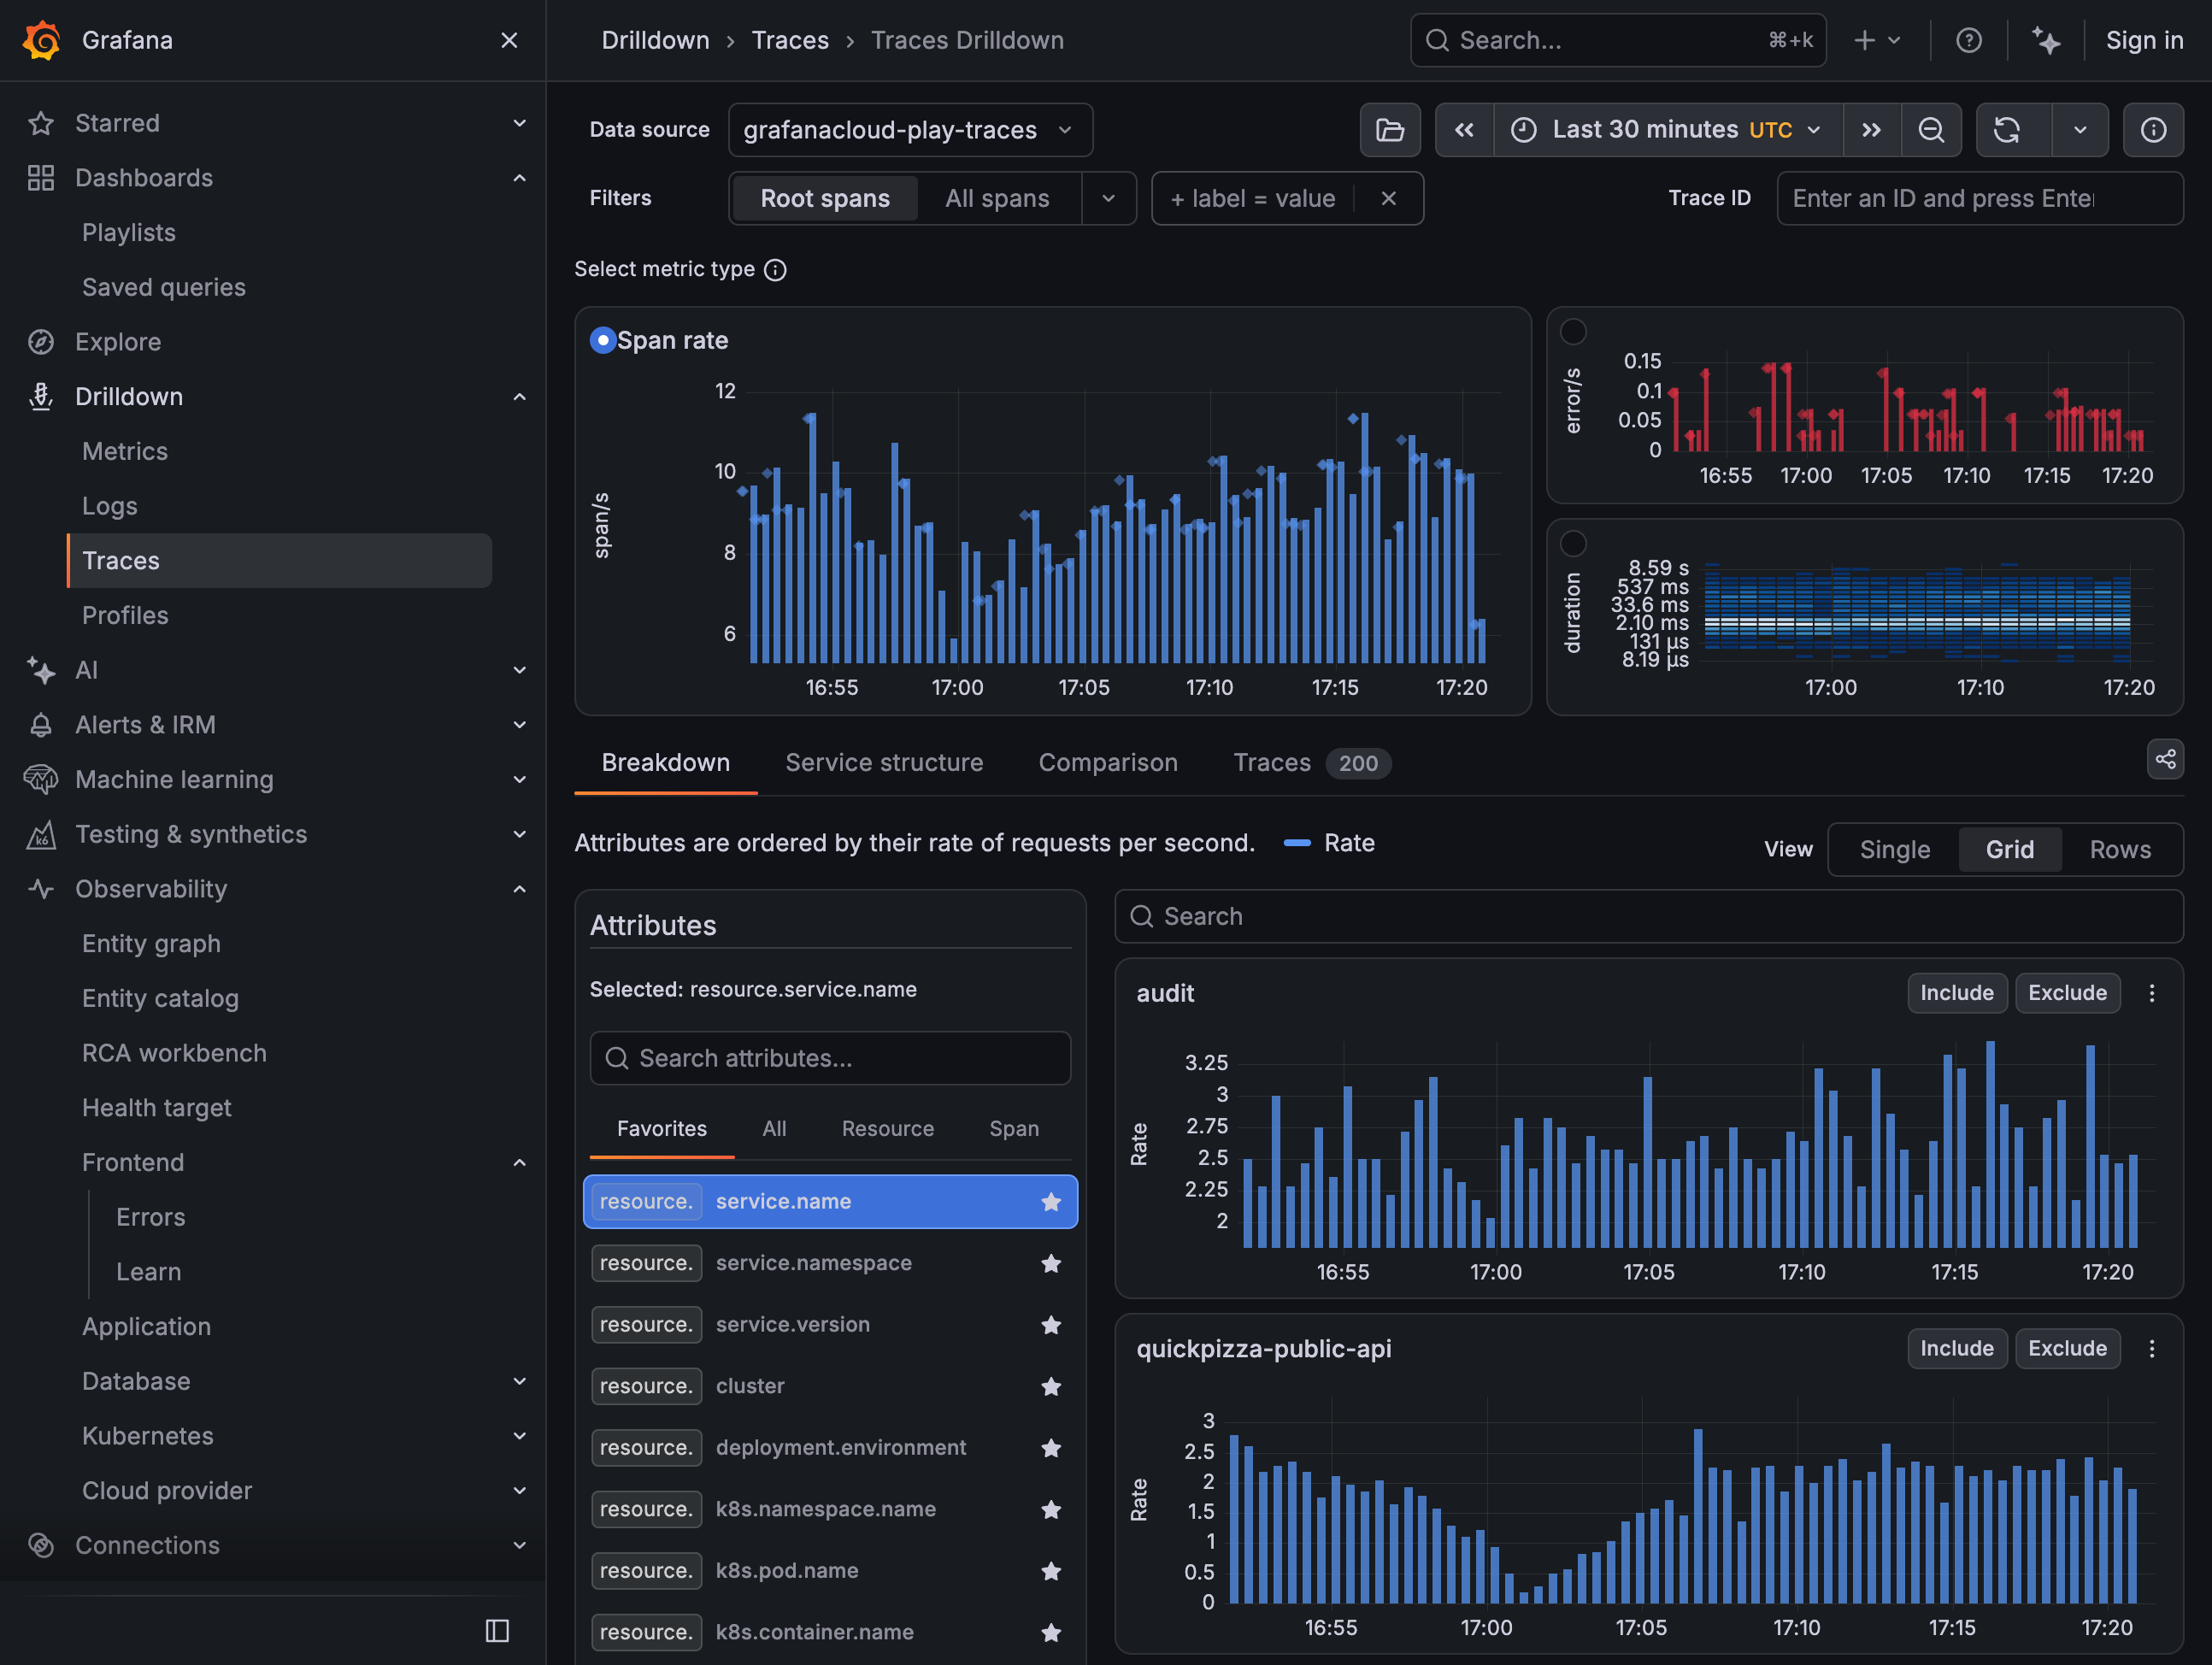
Task: Click Sign in
Action: point(2144,40)
